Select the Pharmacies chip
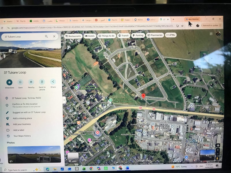The height and width of the screenshot is (173, 231). coord(155,35)
